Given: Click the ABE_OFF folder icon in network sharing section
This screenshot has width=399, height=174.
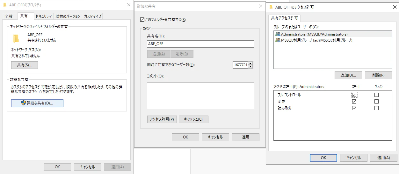Looking at the screenshot, I should pos(16,38).
